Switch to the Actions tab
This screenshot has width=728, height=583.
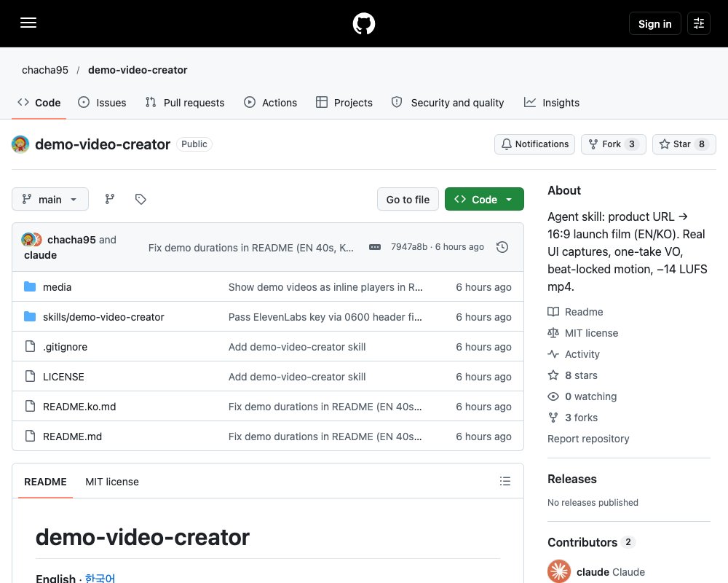pyautogui.click(x=270, y=103)
